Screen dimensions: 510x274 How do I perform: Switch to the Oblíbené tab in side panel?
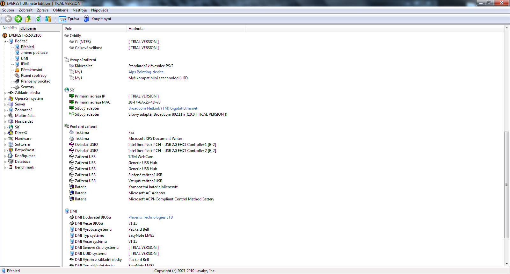pyautogui.click(x=28, y=28)
